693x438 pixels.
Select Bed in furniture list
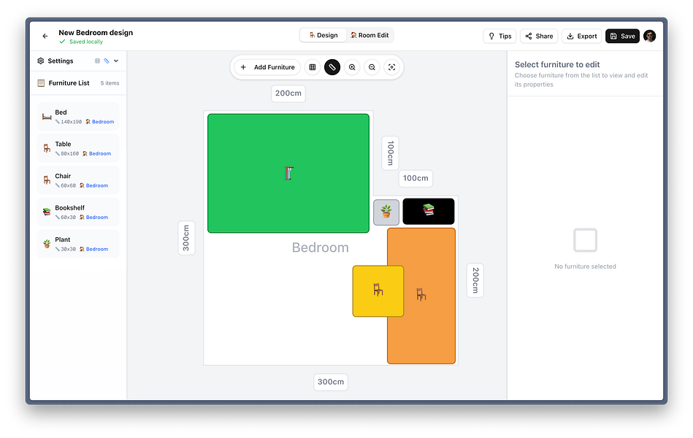click(x=78, y=117)
